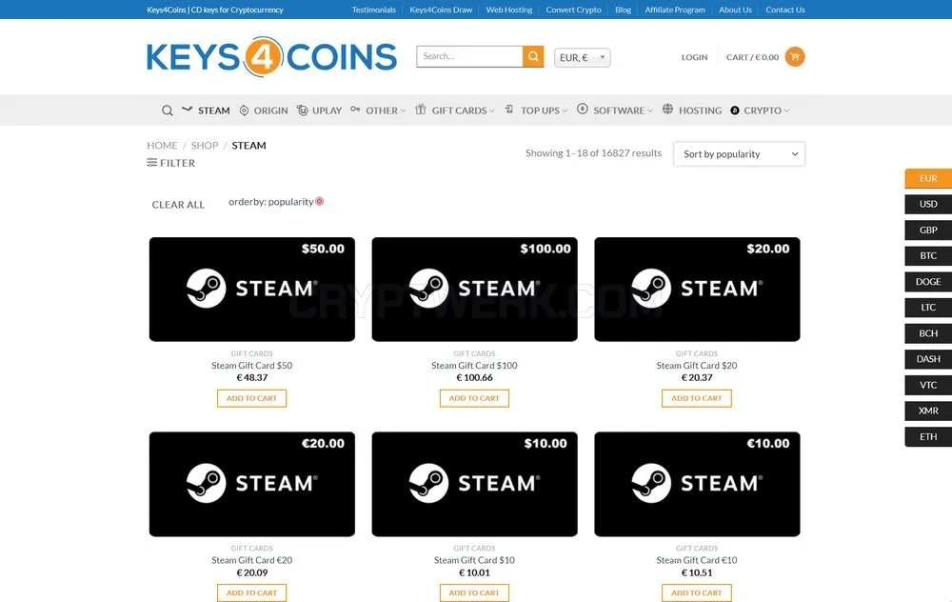952x602 pixels.
Task: Open the Sort by popularity dropdown
Action: (739, 153)
